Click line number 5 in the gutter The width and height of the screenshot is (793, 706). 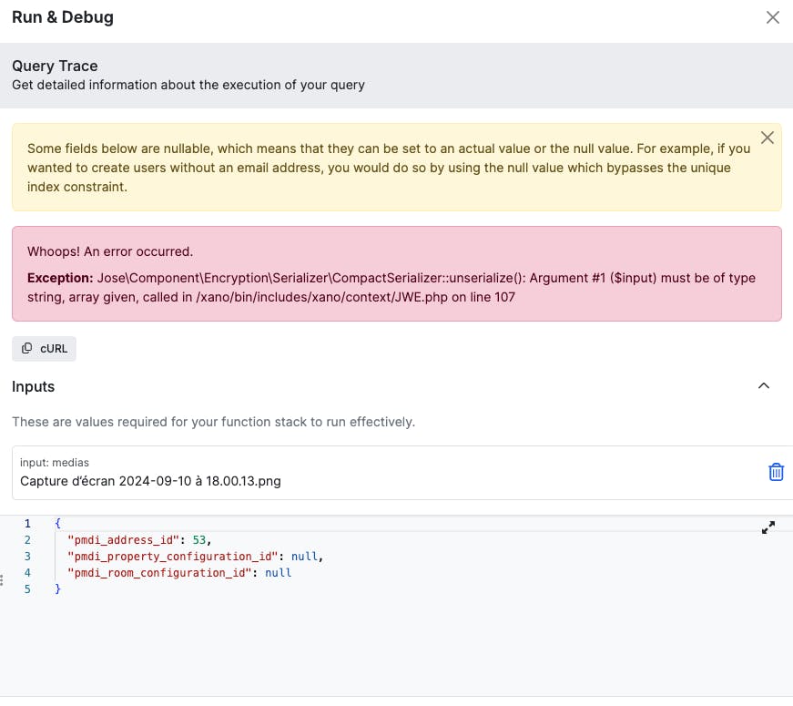point(27,589)
